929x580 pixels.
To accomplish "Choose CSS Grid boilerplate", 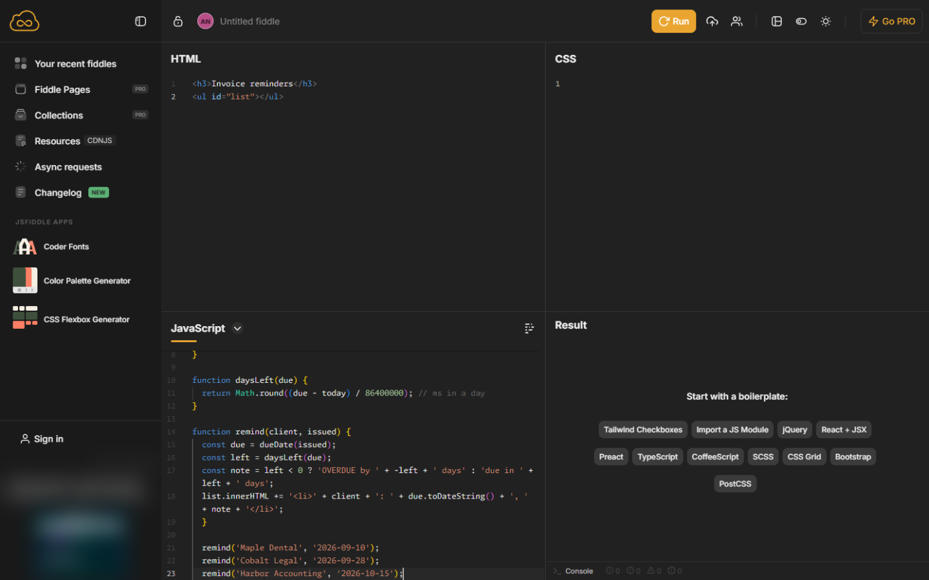I will point(805,457).
